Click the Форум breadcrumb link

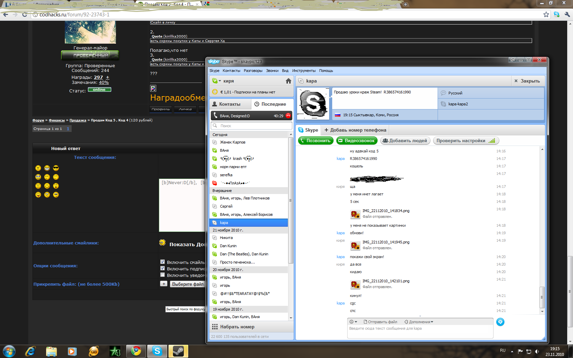[x=38, y=120]
